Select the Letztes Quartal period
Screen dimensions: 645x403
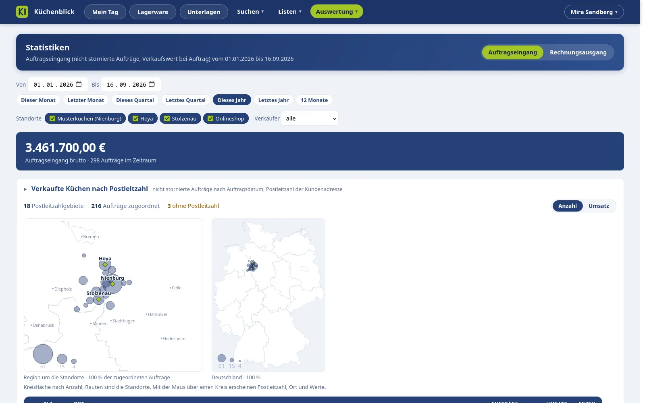[x=186, y=100]
